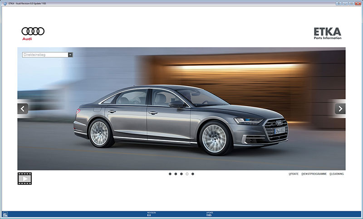Open the ELEARNING link
The height and width of the screenshot is (219, 363).
337,174
